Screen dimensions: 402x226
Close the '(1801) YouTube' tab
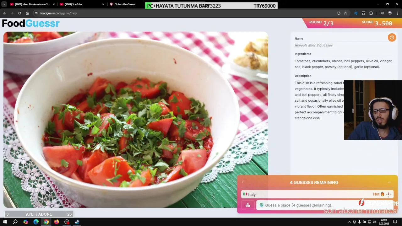pyautogui.click(x=103, y=4)
